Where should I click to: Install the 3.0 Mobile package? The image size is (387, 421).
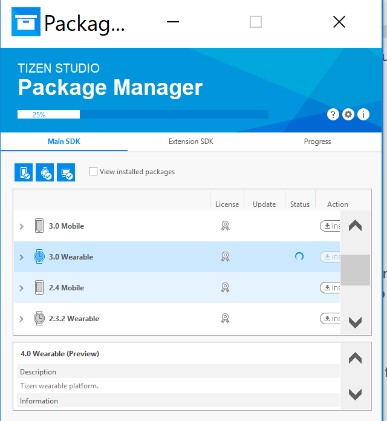click(330, 226)
